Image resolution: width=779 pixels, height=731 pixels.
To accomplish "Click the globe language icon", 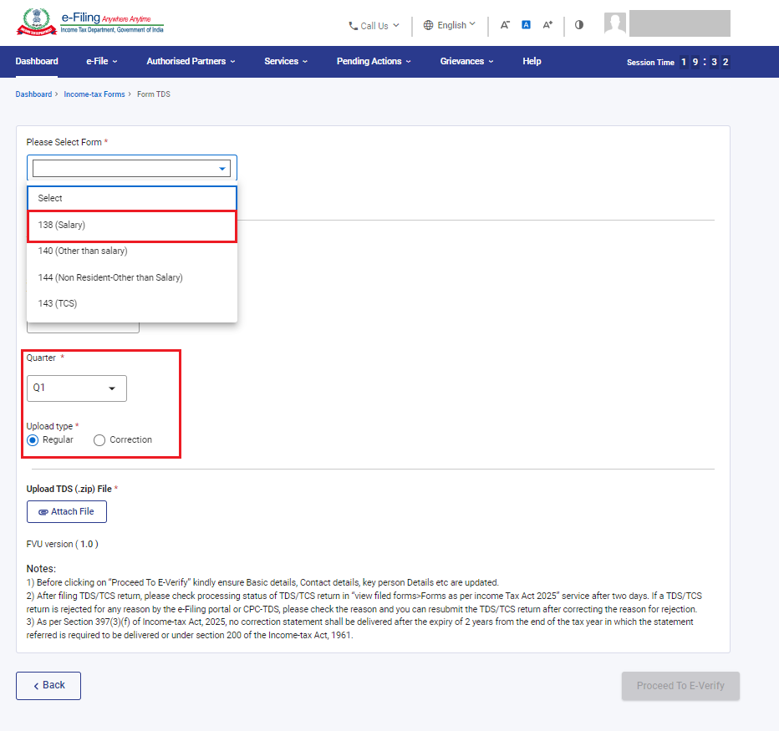I will 428,25.
